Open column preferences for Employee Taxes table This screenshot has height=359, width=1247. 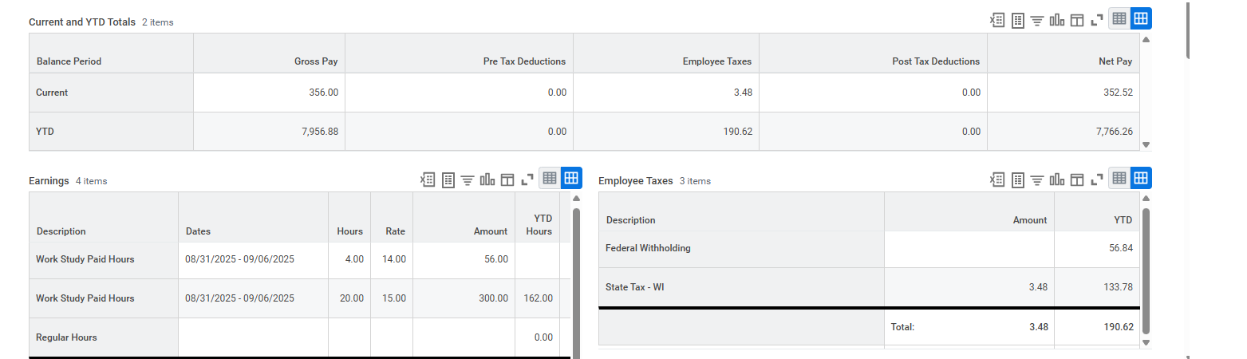pyautogui.click(x=1076, y=179)
